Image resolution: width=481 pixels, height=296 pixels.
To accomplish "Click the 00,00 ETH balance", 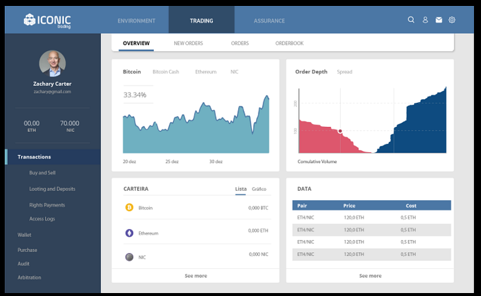I will pos(32,126).
